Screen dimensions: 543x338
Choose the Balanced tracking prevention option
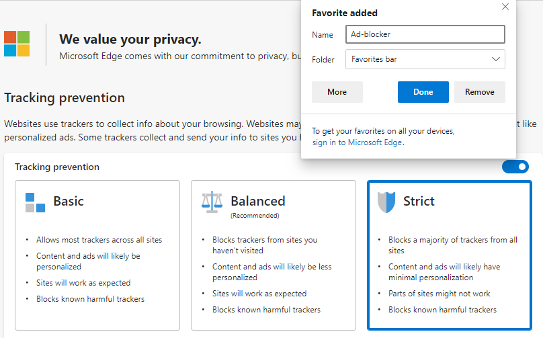coord(274,255)
